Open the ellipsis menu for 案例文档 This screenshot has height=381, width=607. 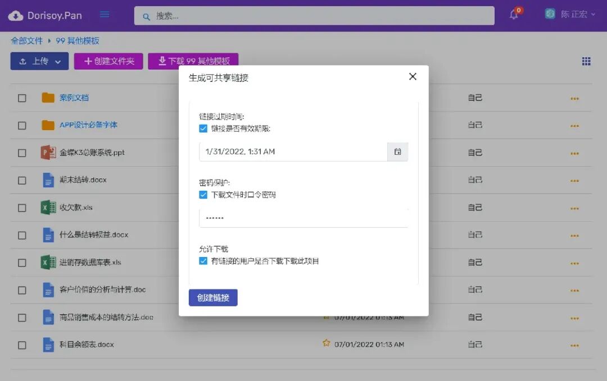tap(574, 98)
